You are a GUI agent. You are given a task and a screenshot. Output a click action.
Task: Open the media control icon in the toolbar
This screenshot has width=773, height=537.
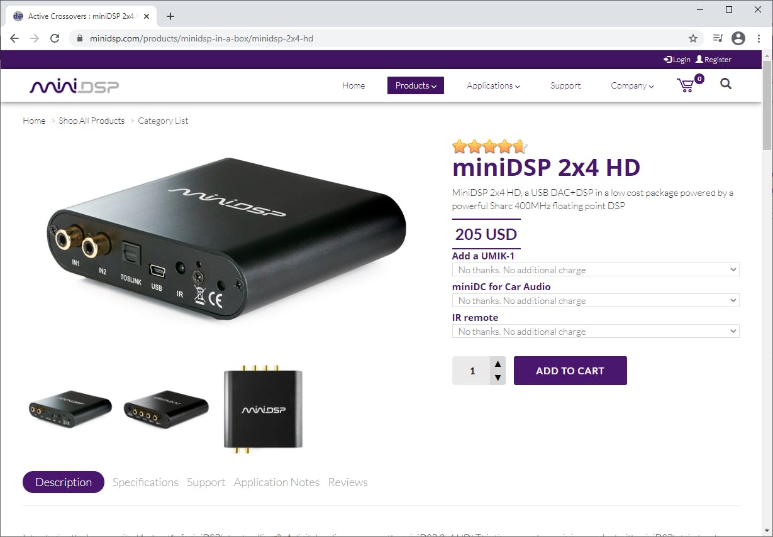[x=719, y=38]
